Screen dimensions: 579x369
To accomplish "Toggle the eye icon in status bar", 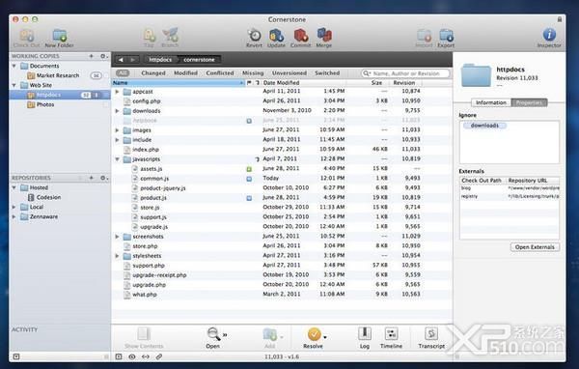I will [132, 356].
